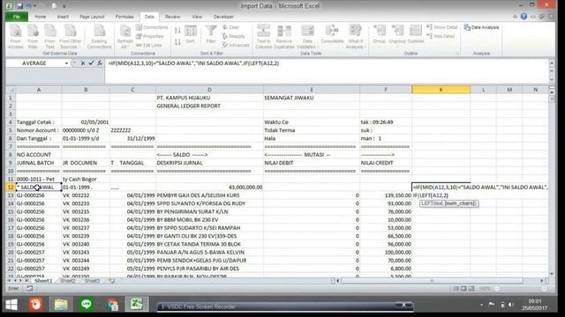Select the Sheet3 worksheet tab
565x317 pixels.
click(92, 281)
